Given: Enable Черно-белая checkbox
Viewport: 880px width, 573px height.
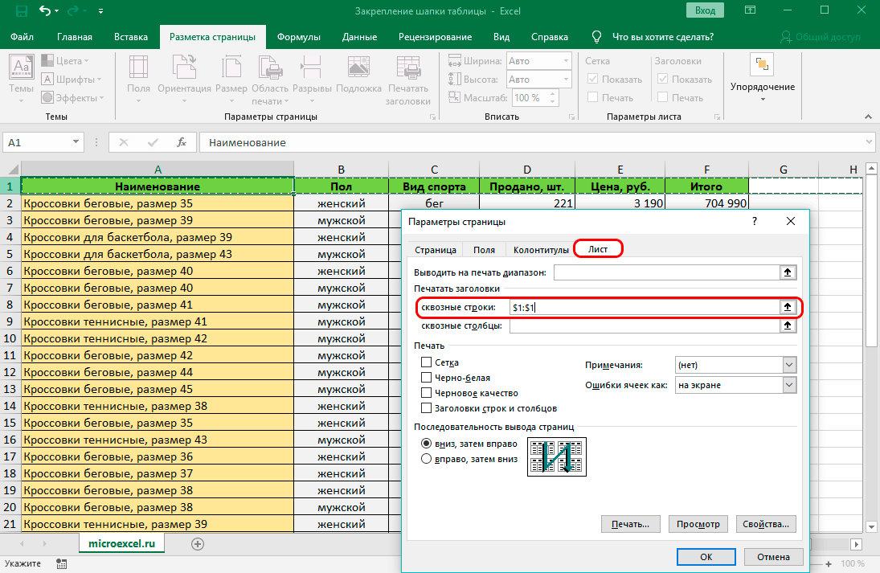Looking at the screenshot, I should pos(427,378).
